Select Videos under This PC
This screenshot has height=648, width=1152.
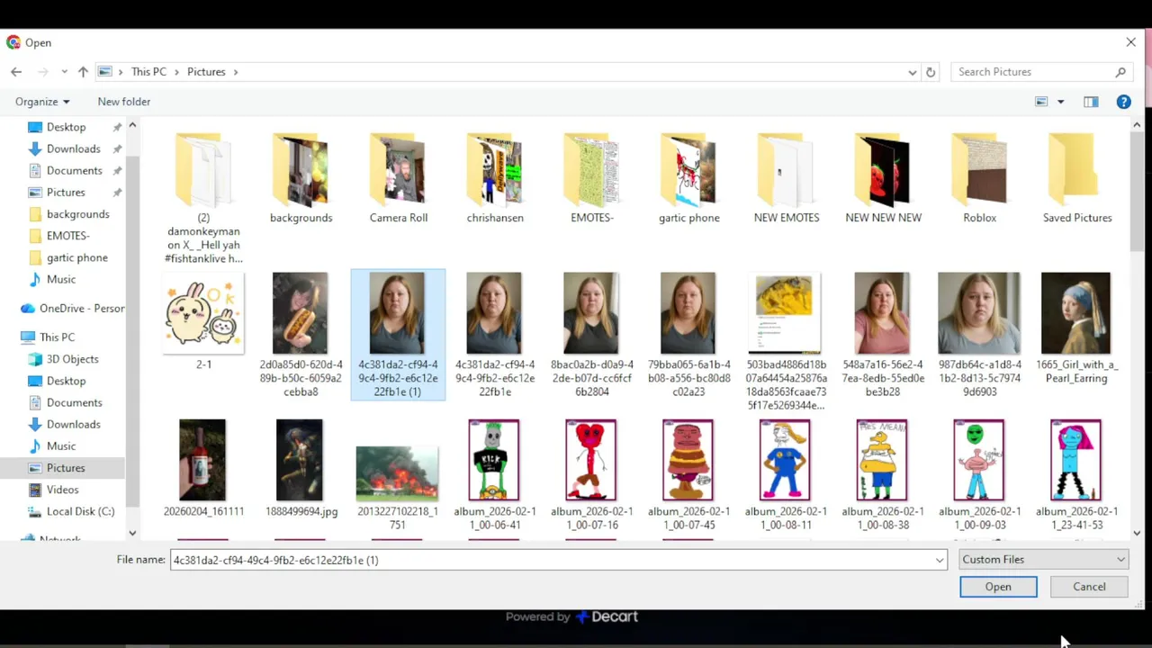tap(62, 490)
